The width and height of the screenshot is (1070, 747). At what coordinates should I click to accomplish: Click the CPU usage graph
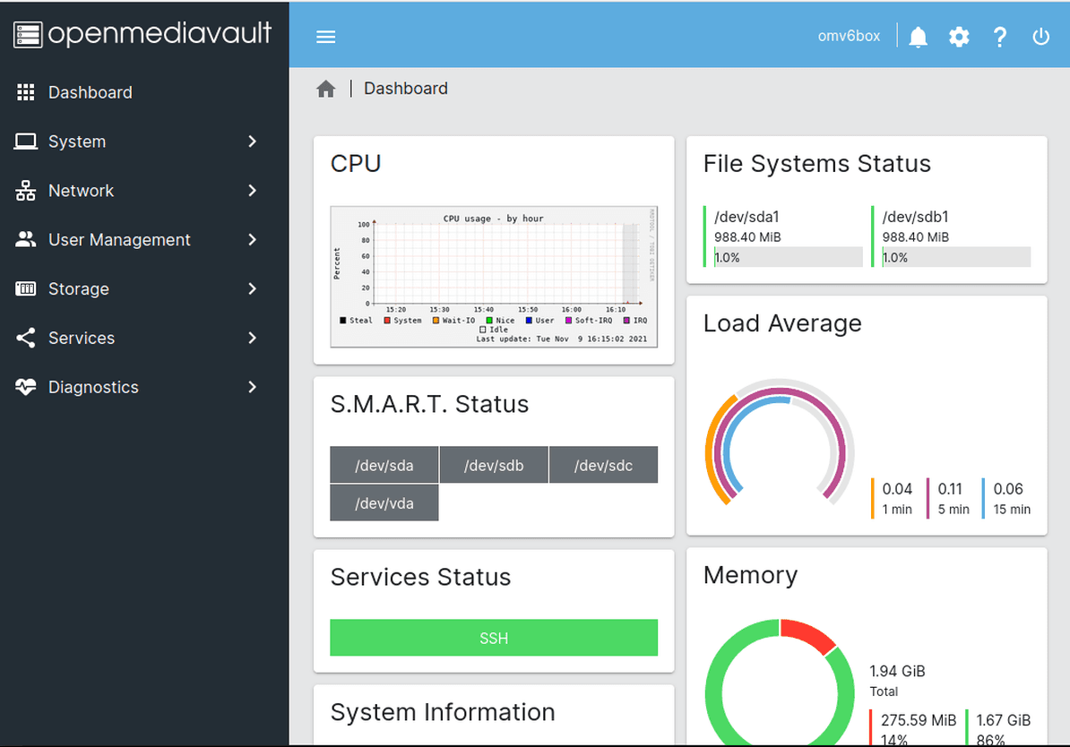point(494,277)
